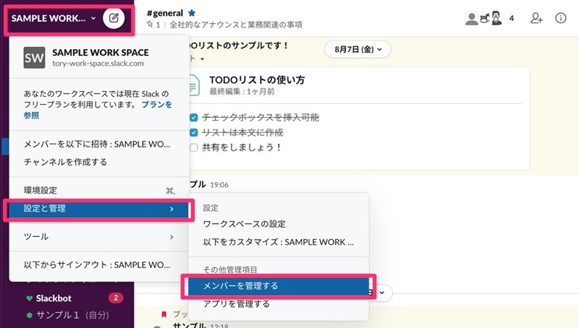
Task: Click the member avatars in header
Action: (x=484, y=19)
